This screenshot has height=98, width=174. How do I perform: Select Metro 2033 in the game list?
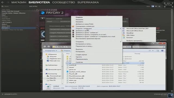pos(6,26)
